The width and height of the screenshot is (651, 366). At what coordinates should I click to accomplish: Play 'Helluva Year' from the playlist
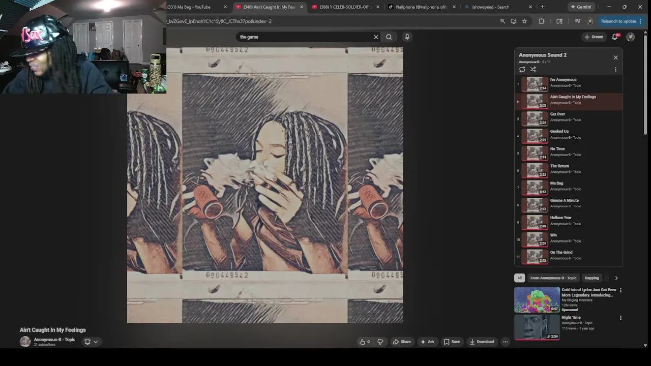[569, 222]
